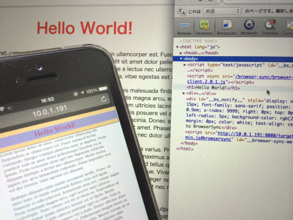Open the Console panel icon
Viewport: 293px width, 220px height.
(x=288, y=26)
